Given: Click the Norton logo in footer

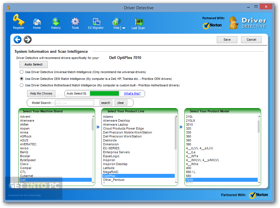Looking at the screenshot, I should point(259,195).
